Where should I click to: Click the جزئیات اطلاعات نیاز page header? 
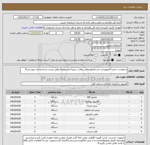(133, 7)
